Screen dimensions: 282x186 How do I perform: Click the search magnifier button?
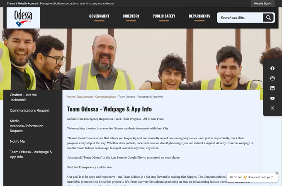point(268,17)
